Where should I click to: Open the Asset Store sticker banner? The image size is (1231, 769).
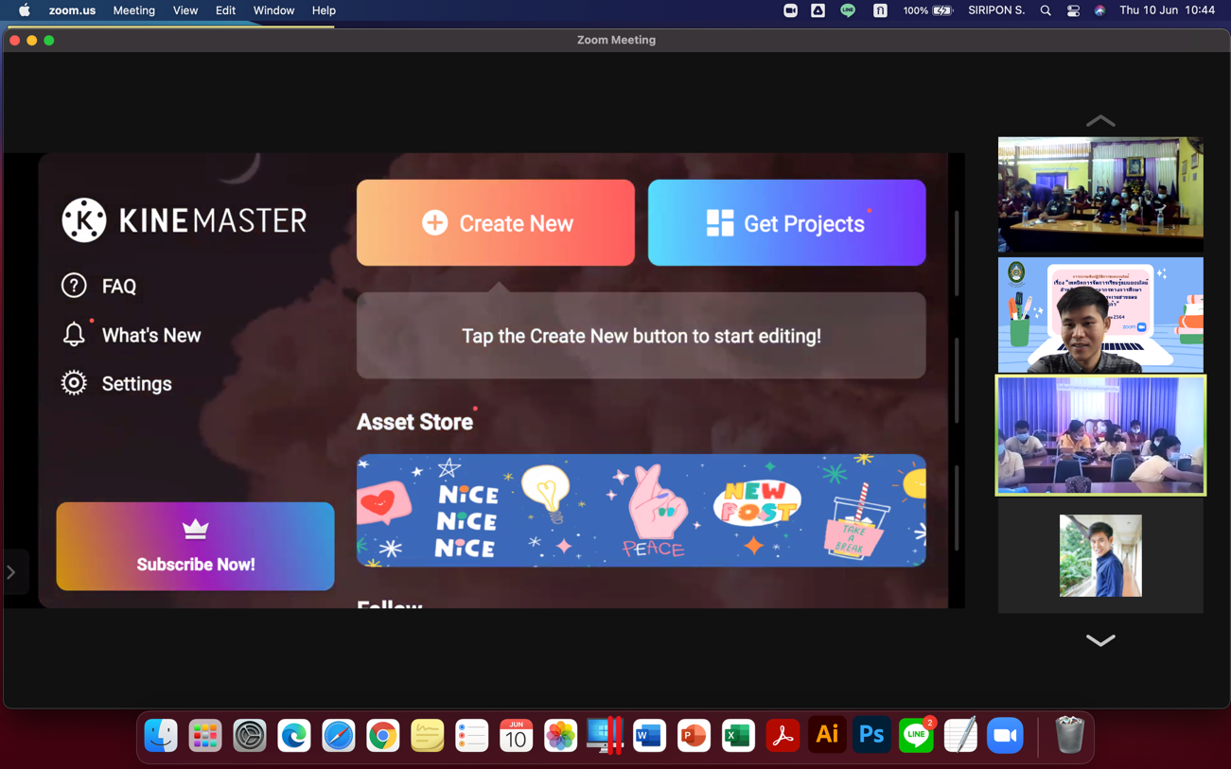(x=641, y=511)
